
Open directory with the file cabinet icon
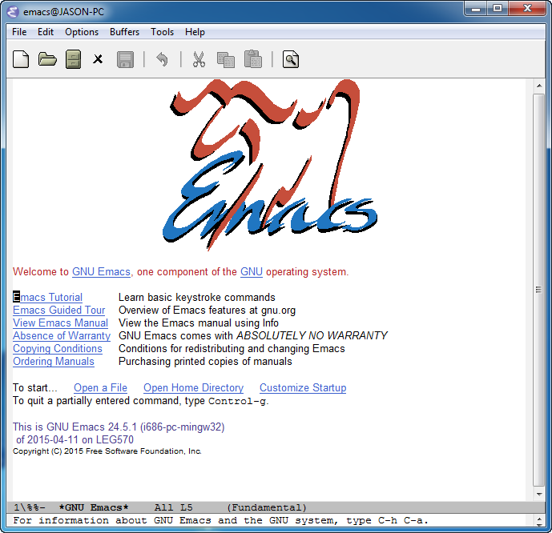coord(73,59)
